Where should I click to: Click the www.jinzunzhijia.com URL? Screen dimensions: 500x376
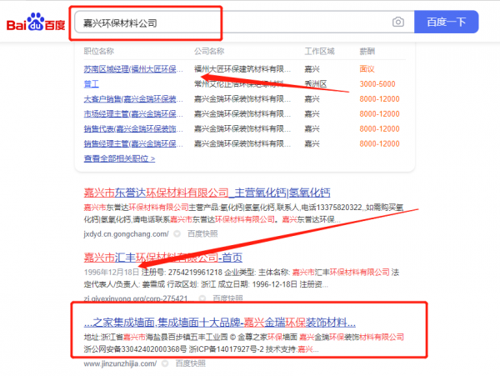120,363
